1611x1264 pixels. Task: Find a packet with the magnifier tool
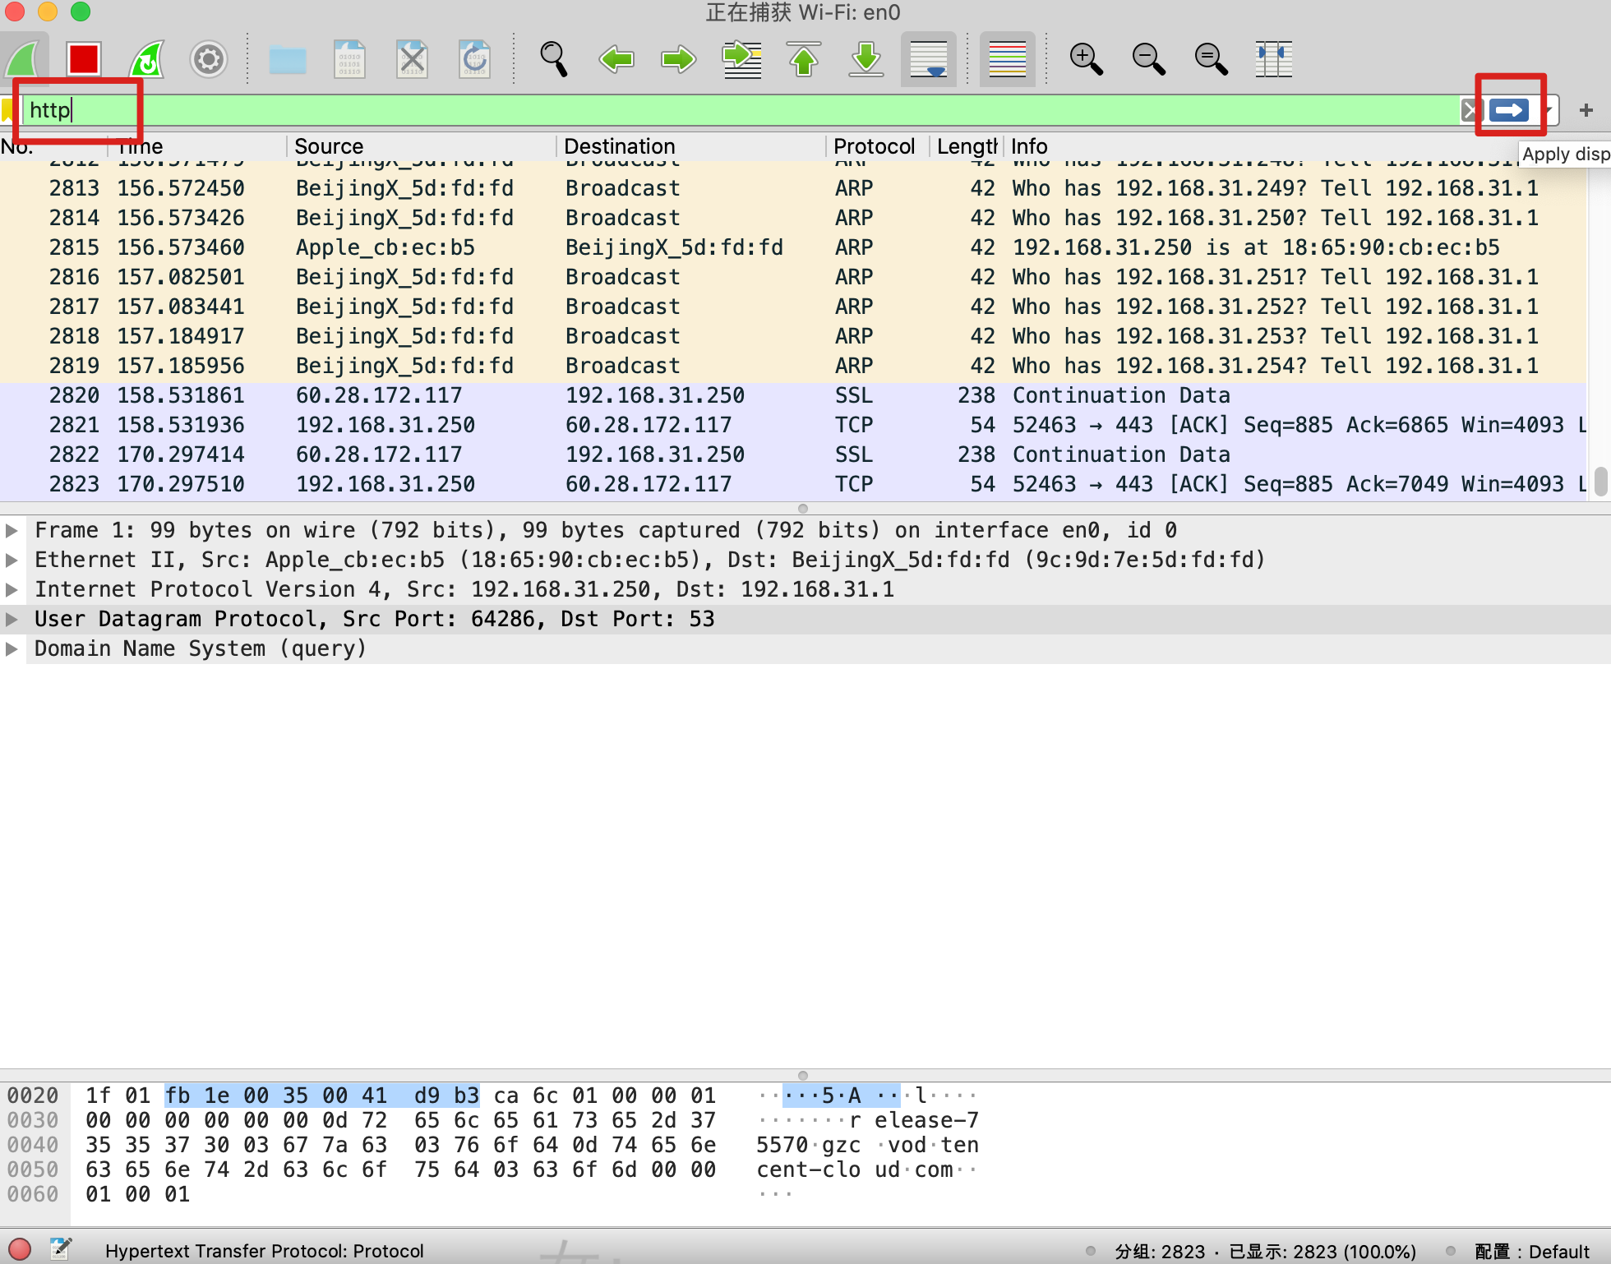coord(554,58)
